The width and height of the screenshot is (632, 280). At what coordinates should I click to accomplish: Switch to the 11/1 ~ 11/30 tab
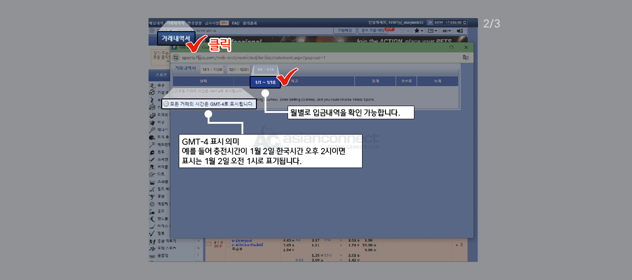(212, 70)
